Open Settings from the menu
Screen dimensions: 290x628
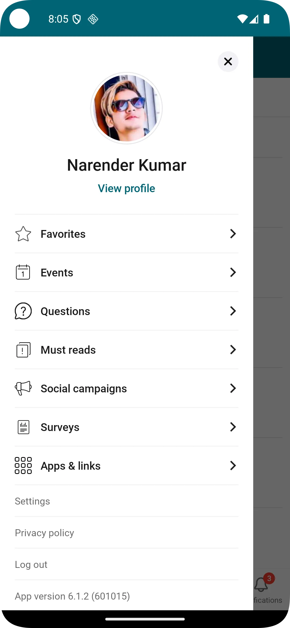pyautogui.click(x=32, y=501)
